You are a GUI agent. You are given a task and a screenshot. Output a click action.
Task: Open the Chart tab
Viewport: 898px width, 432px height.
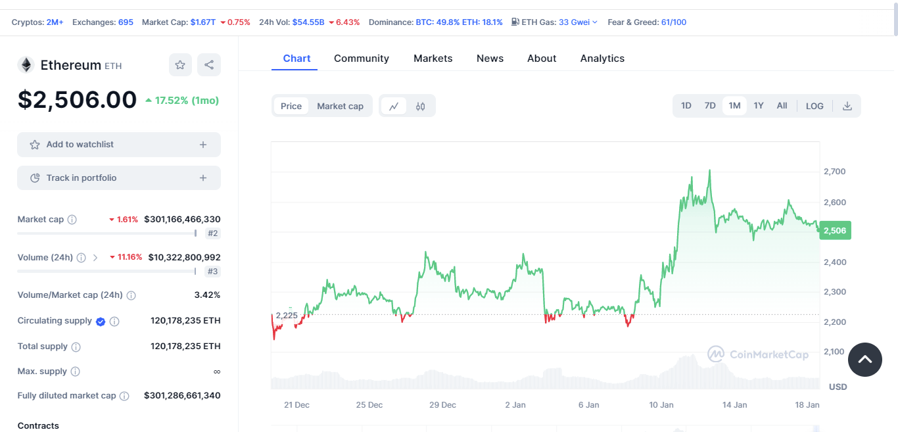[296, 59]
